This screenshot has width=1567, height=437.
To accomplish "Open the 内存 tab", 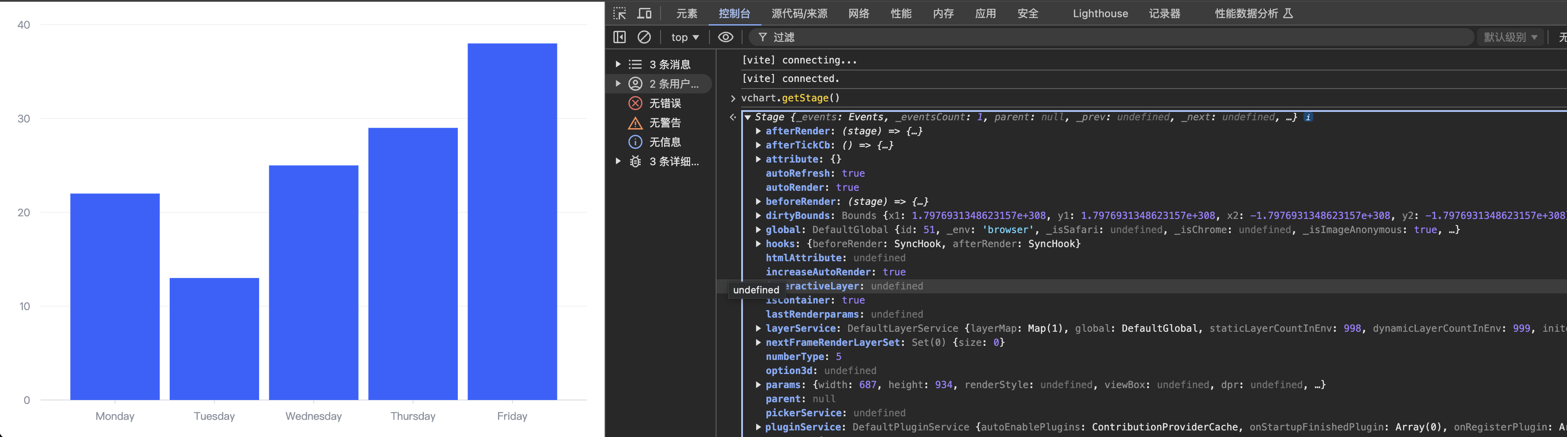I will (x=943, y=13).
